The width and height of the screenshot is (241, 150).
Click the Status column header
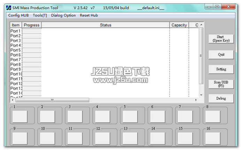pos(106,25)
